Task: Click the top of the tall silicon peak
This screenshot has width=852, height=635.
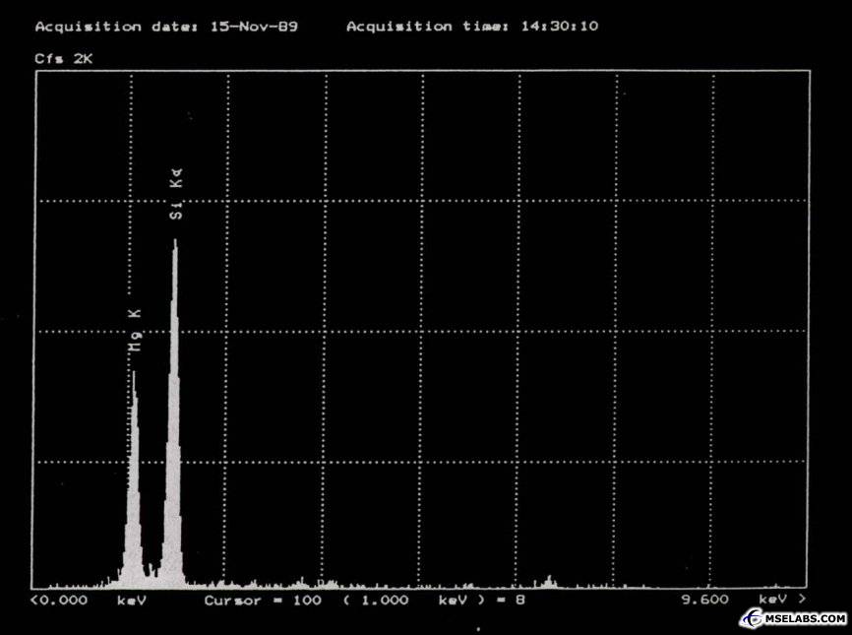Action: 175,242
